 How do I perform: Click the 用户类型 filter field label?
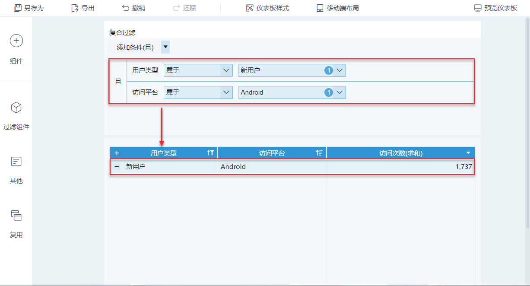click(145, 70)
